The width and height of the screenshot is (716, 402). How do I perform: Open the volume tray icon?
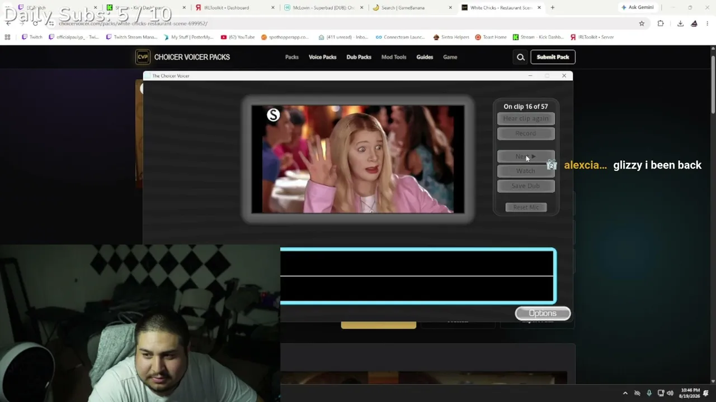pos(670,393)
